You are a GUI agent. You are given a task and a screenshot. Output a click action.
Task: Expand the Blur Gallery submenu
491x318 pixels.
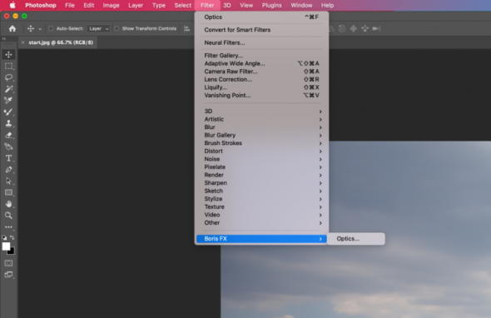tap(261, 135)
